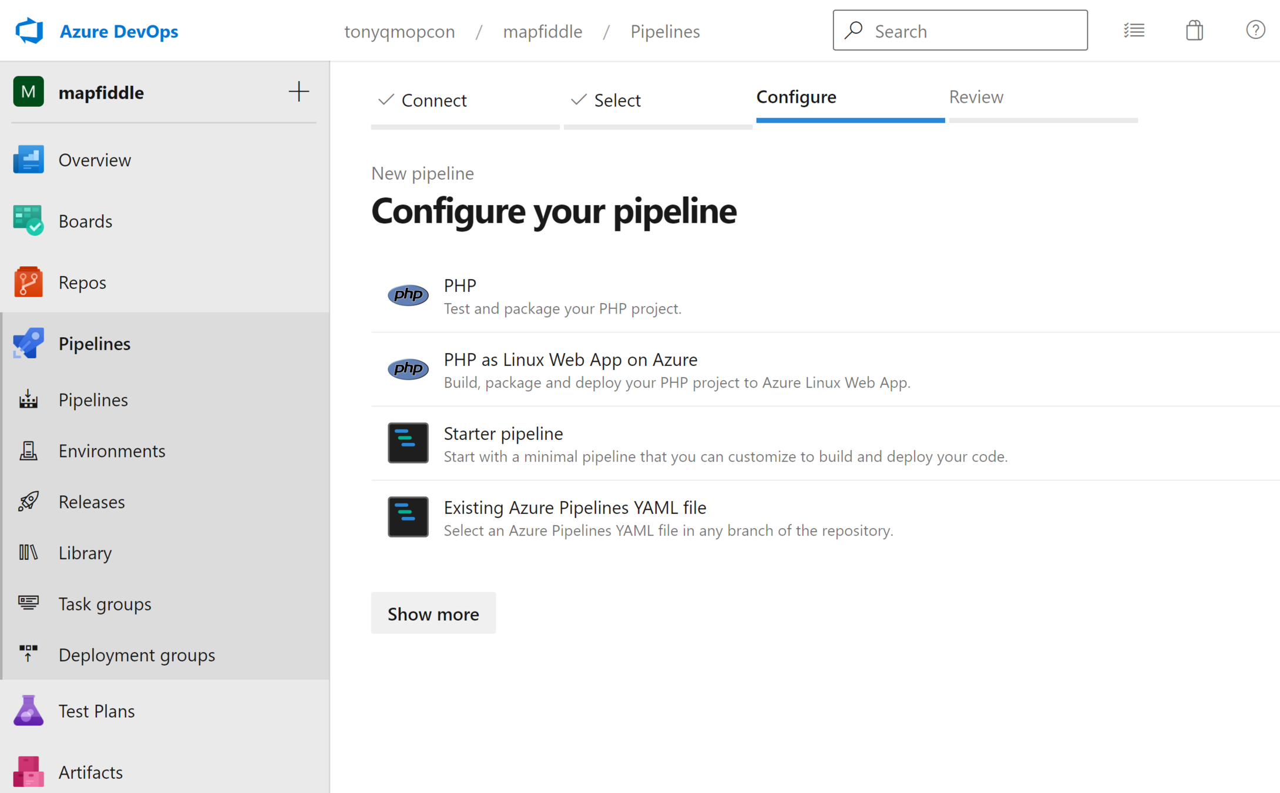The image size is (1280, 793).
Task: Open the Artifacts section icon
Action: 28,771
